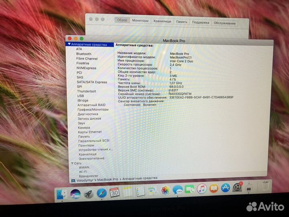Open Finder from the Dock
Viewport: 289px width, 217px height.
(x=62, y=194)
